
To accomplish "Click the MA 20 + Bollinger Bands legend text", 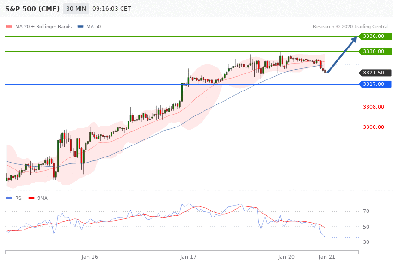I will [43, 26].
